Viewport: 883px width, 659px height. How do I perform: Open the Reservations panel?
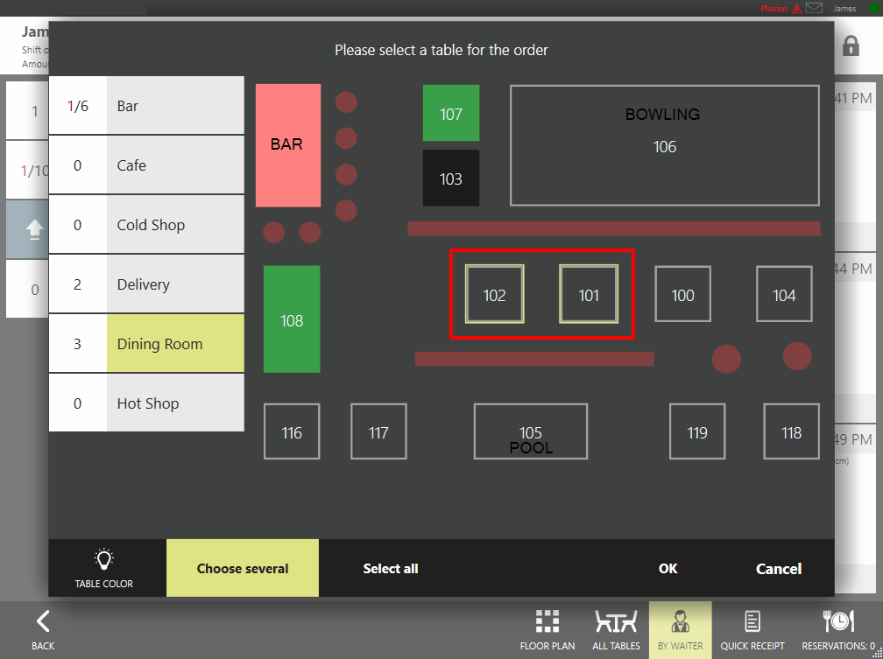point(838,629)
